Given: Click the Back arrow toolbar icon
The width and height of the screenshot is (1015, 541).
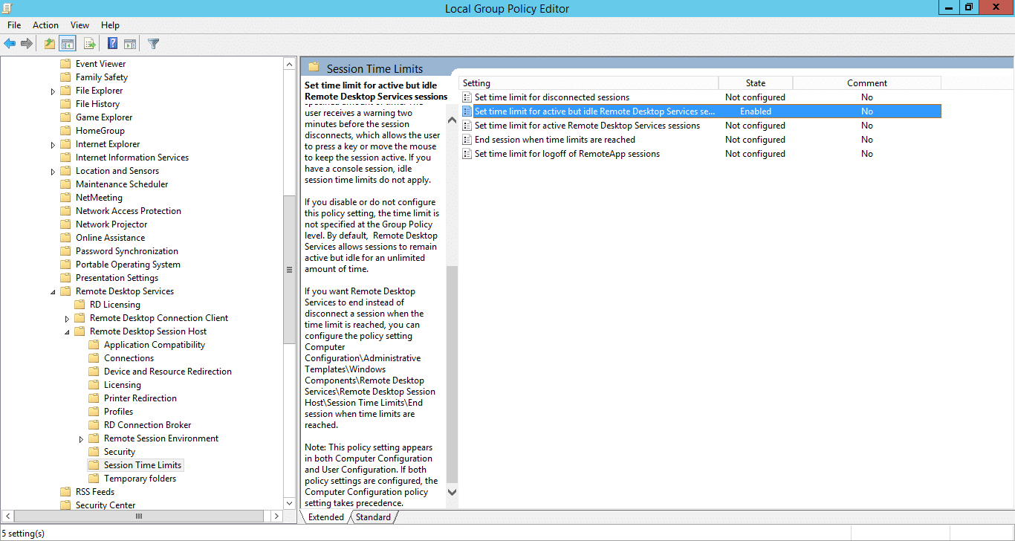Looking at the screenshot, I should [x=10, y=44].
